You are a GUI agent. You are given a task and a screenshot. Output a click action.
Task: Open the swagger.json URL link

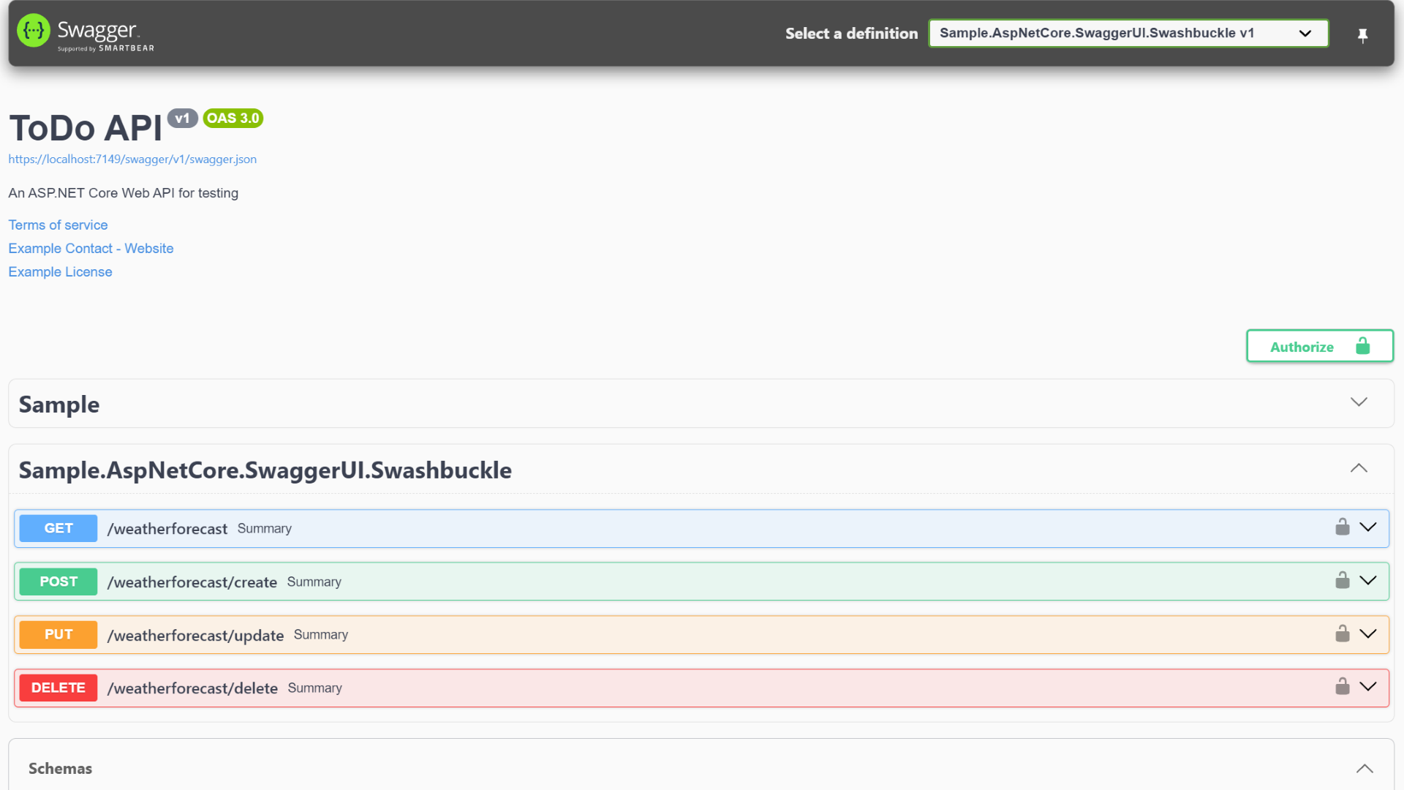[x=132, y=159]
